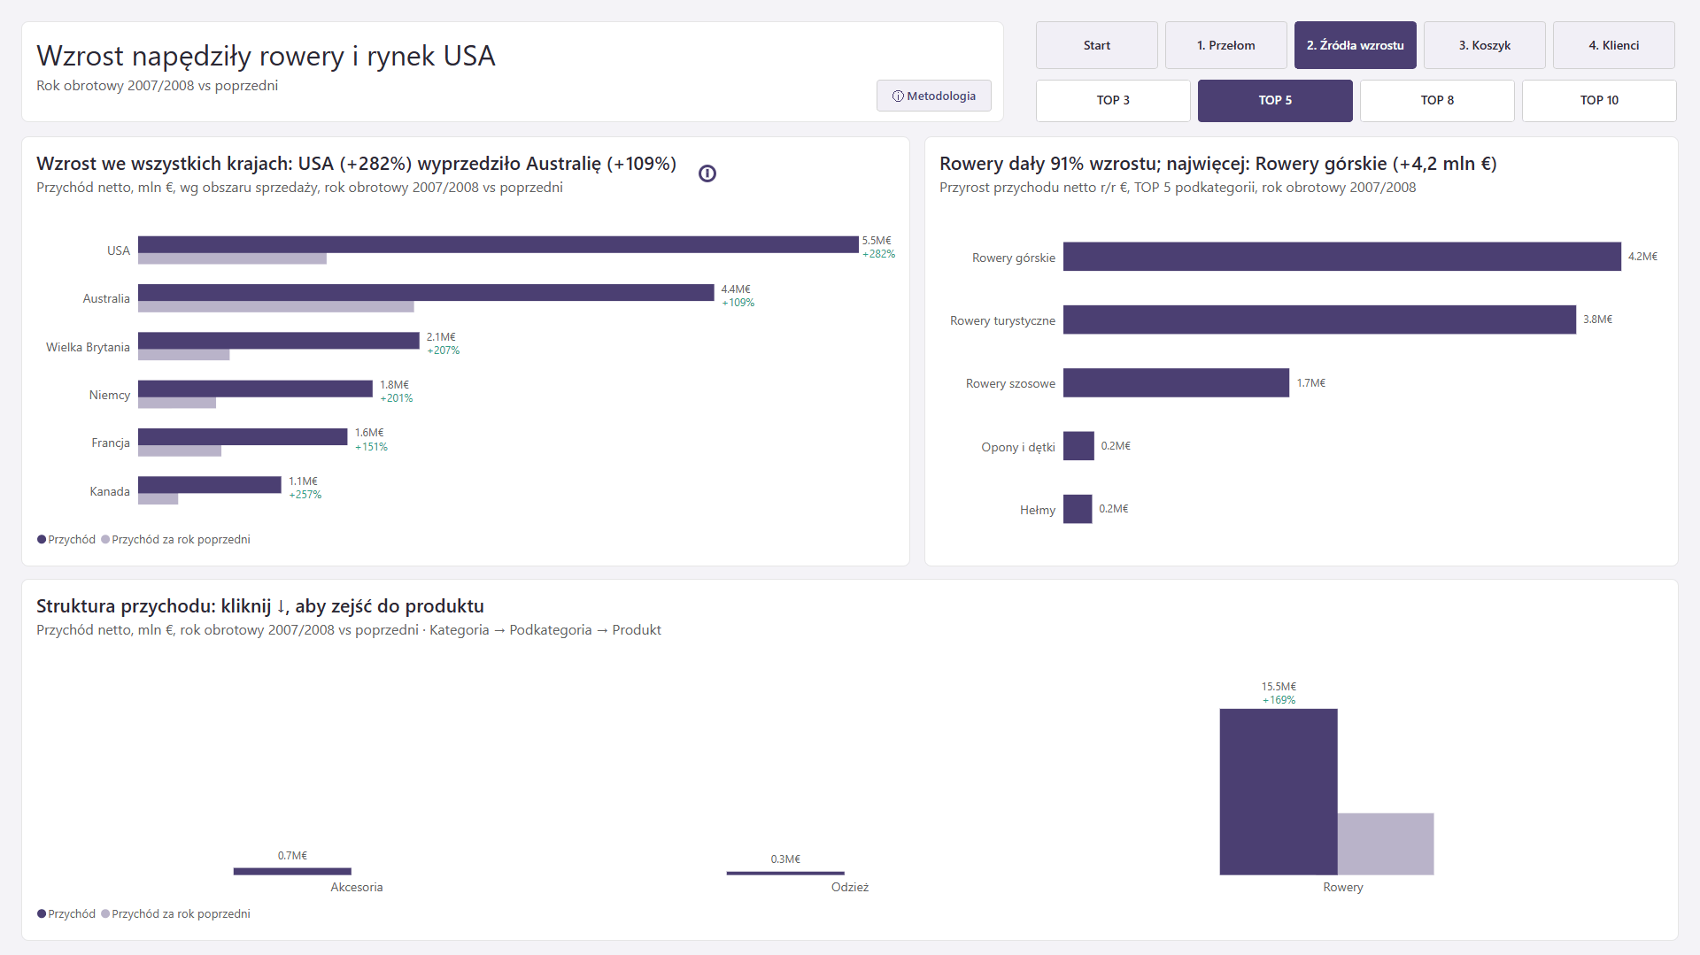
Task: Click Przychód za rok poprzedni legend in country chart
Action: [175, 540]
